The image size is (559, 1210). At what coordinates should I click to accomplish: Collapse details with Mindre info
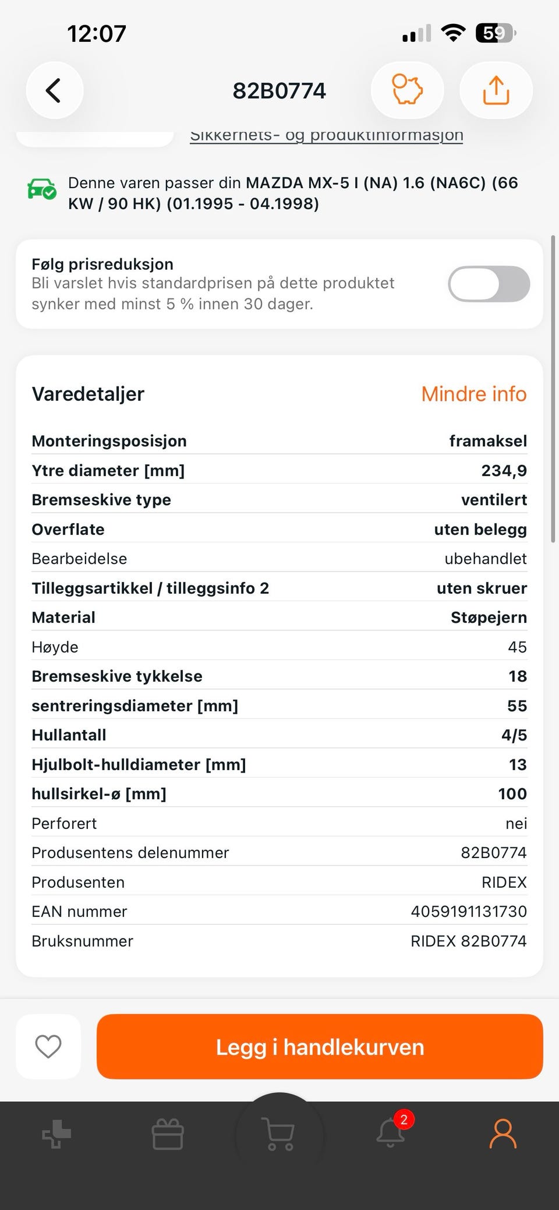pos(474,394)
